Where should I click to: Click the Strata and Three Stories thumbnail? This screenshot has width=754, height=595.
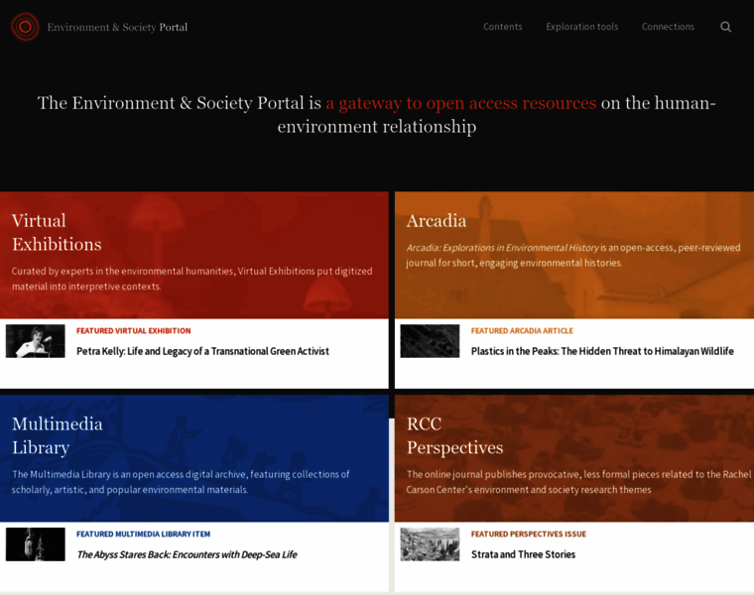point(430,544)
